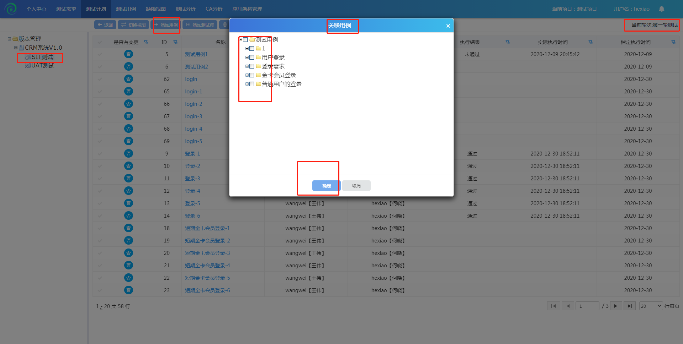
Task: Click the UAT测试 node icon
Action: [28, 66]
